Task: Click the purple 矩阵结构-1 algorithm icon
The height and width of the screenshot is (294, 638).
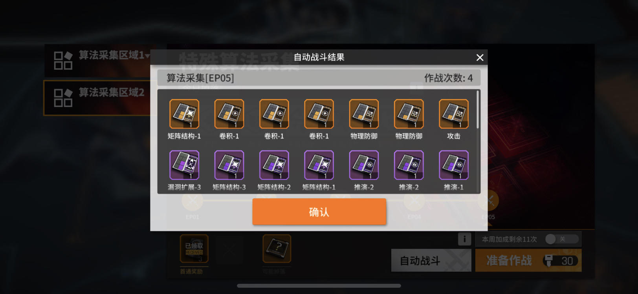Action: pos(319,165)
